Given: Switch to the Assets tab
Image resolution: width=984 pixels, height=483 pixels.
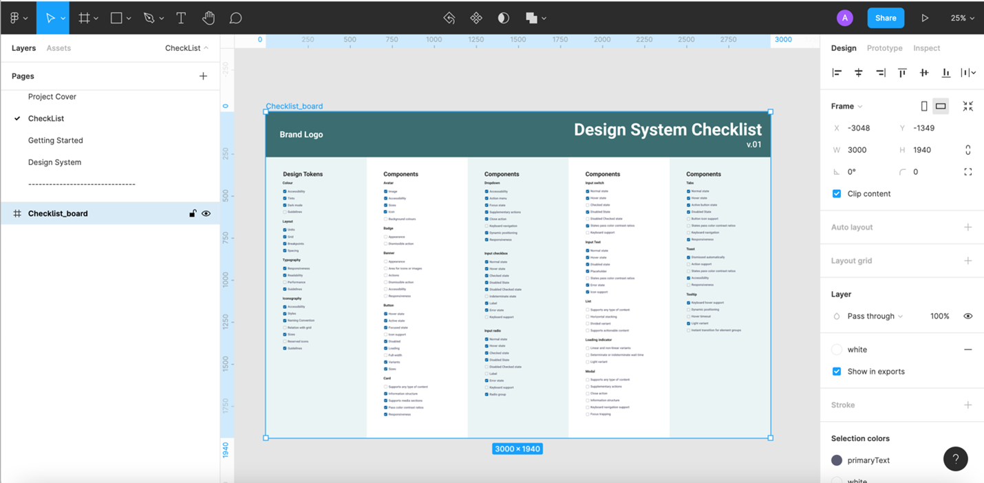Looking at the screenshot, I should tap(58, 48).
